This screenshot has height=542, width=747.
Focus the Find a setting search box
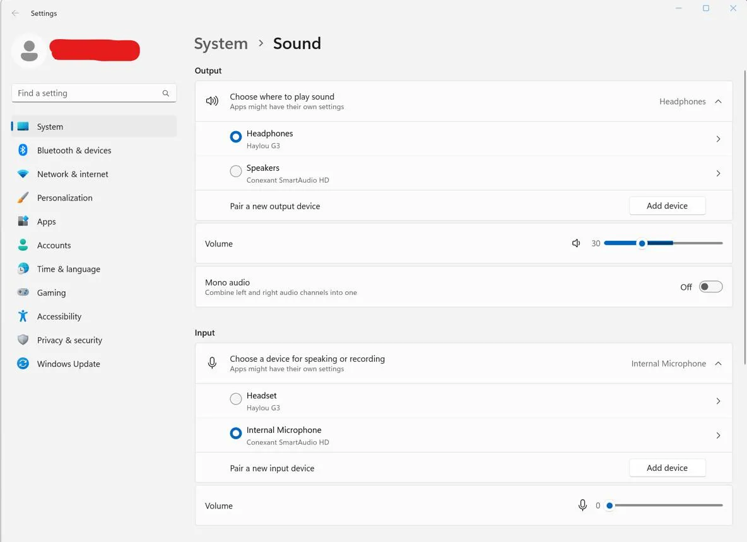tap(94, 93)
